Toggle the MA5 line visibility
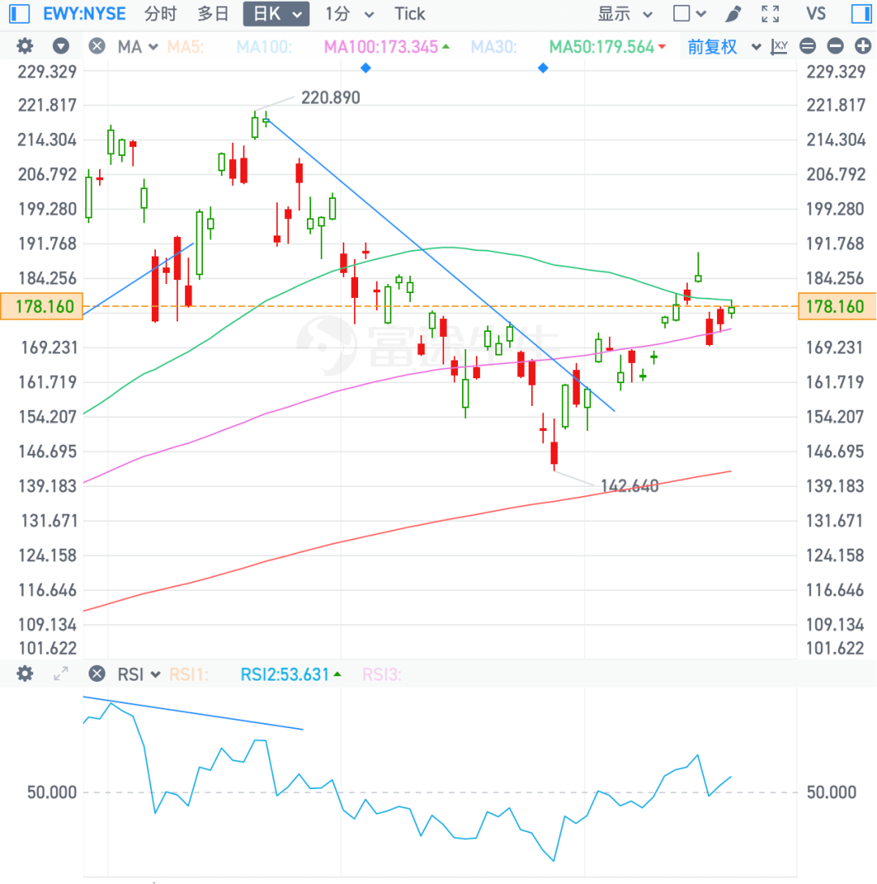The image size is (877, 884). click(x=186, y=46)
